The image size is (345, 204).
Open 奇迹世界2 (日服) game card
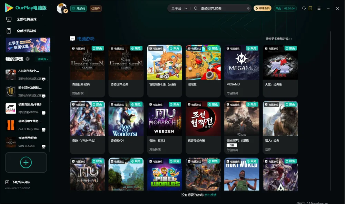point(242,127)
